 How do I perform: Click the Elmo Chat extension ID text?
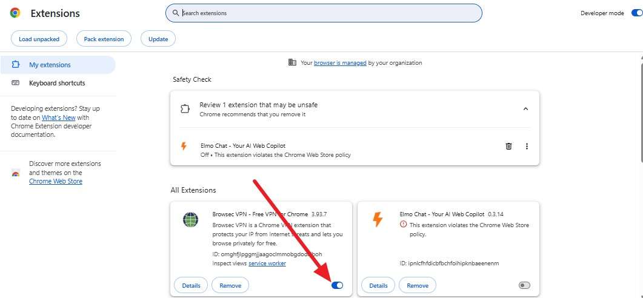(450, 263)
